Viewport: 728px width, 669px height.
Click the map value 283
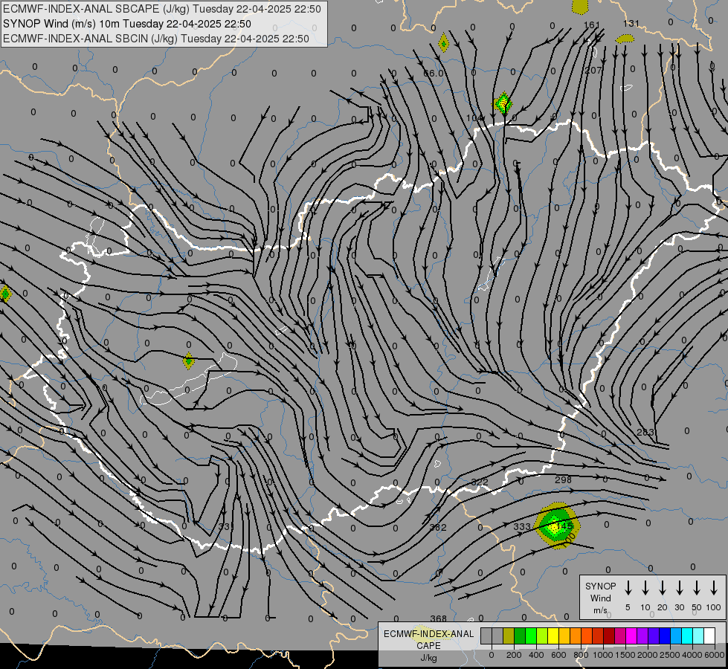(x=645, y=432)
